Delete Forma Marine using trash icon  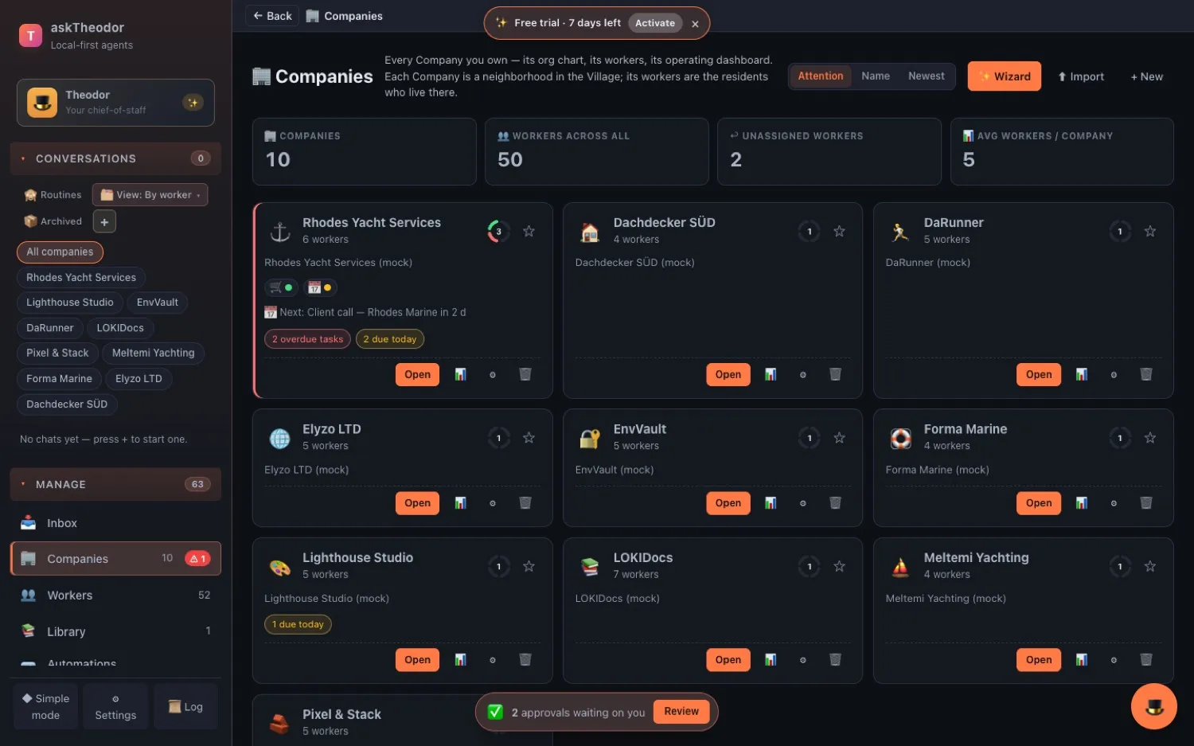[1146, 503]
